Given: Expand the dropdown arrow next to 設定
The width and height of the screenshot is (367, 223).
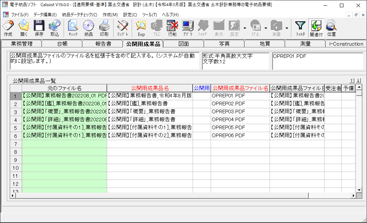Looking at the screenshot, I should [245, 28].
